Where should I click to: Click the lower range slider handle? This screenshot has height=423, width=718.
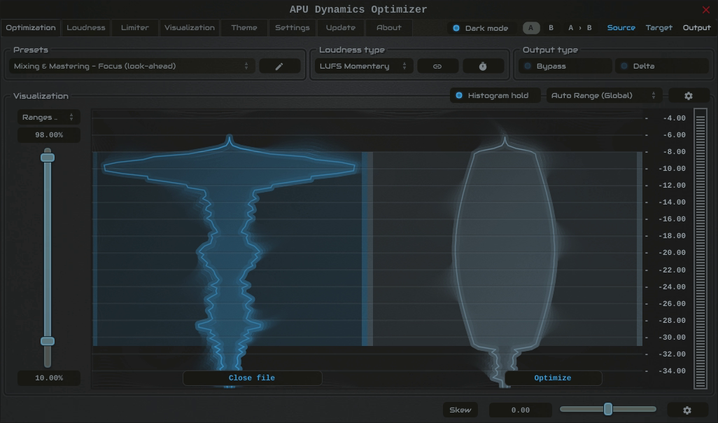pos(48,341)
